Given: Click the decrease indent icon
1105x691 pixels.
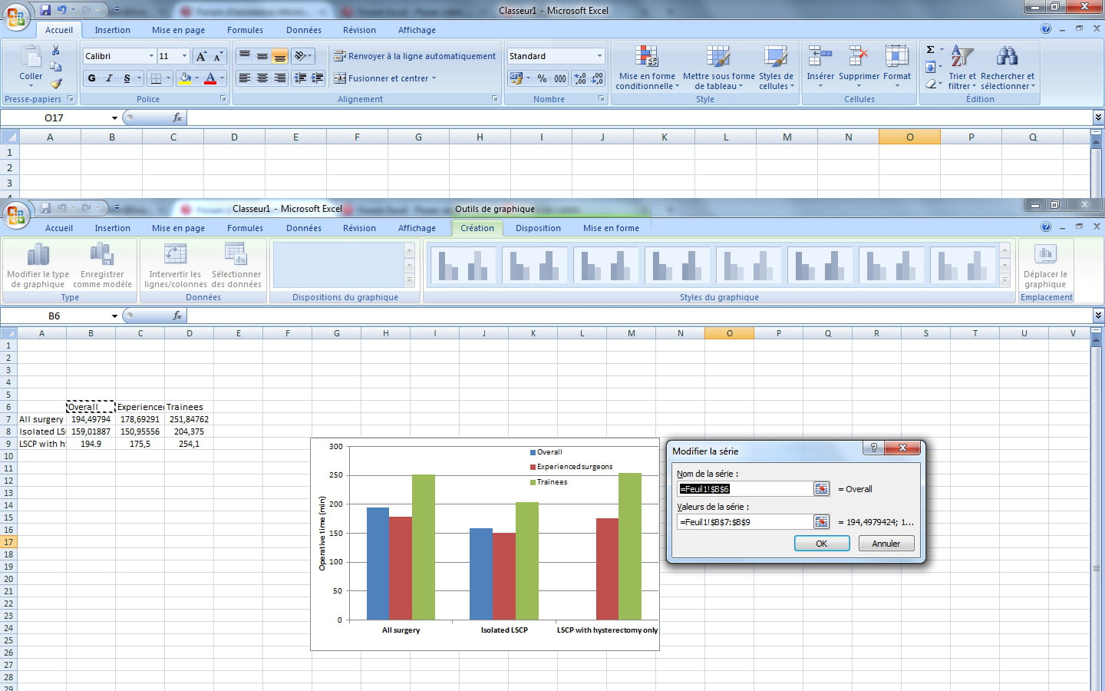Looking at the screenshot, I should 300,78.
